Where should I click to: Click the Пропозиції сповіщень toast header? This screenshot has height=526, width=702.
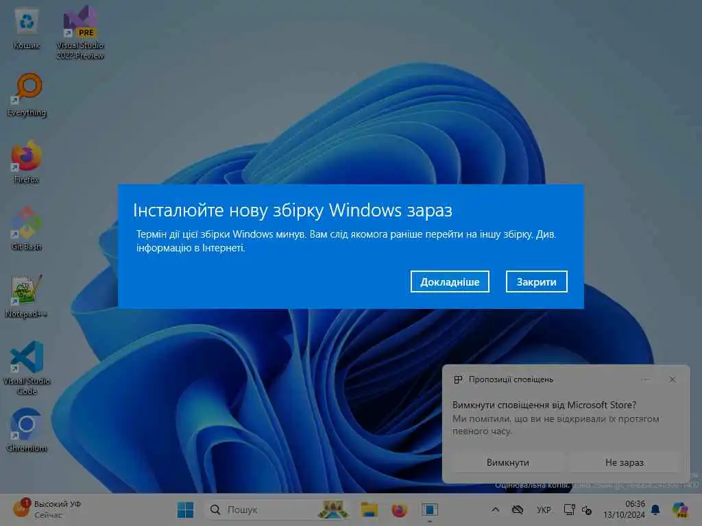coord(511,379)
